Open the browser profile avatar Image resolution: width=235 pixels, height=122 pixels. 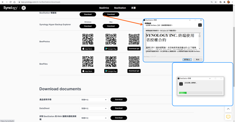click(x=228, y=2)
